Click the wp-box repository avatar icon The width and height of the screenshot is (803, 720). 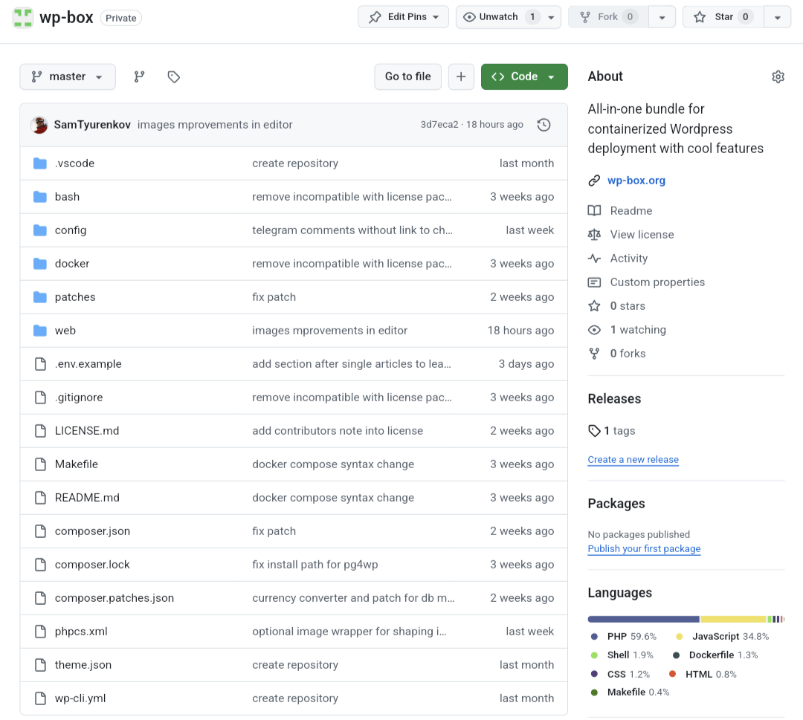(x=22, y=18)
